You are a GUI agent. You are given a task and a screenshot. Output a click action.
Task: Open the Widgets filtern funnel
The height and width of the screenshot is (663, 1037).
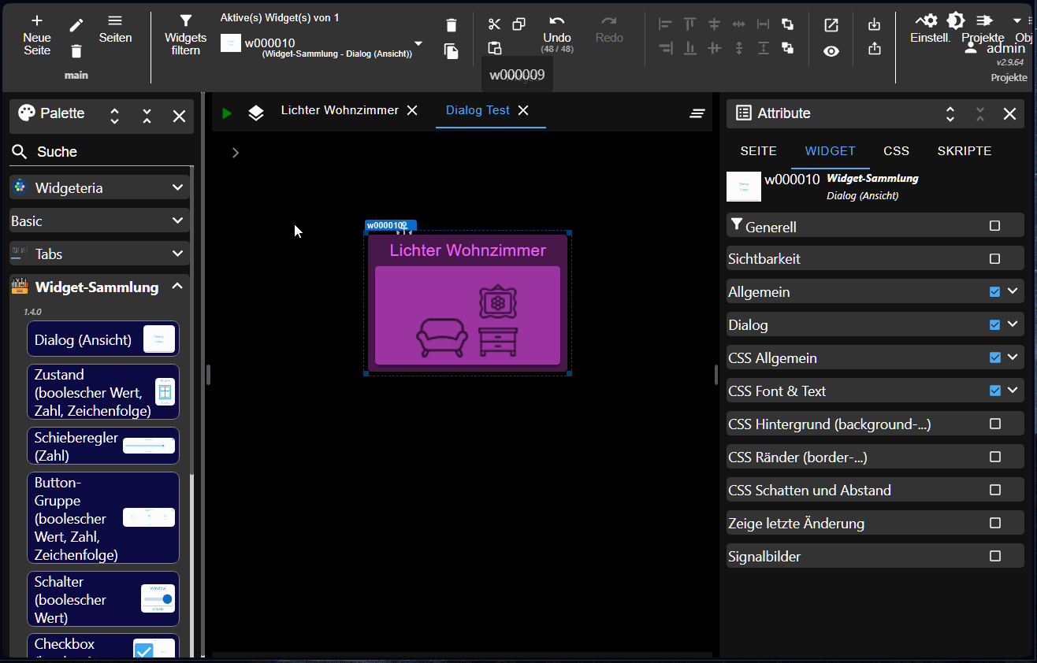tap(186, 21)
